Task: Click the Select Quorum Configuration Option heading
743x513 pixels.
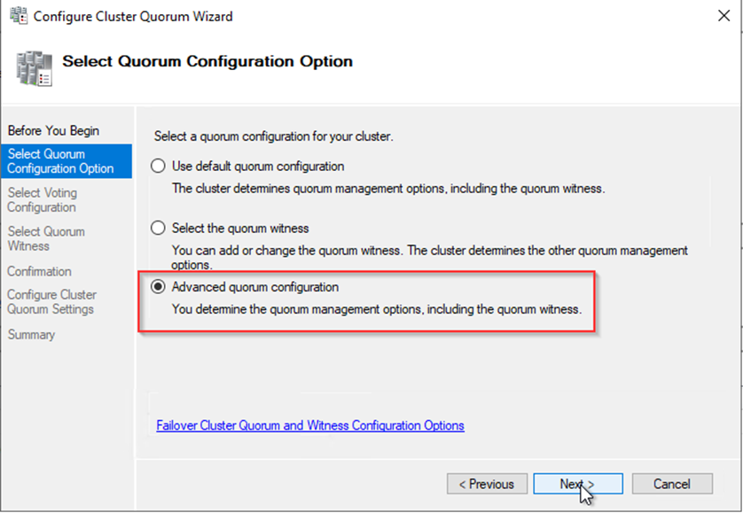Action: pos(207,62)
